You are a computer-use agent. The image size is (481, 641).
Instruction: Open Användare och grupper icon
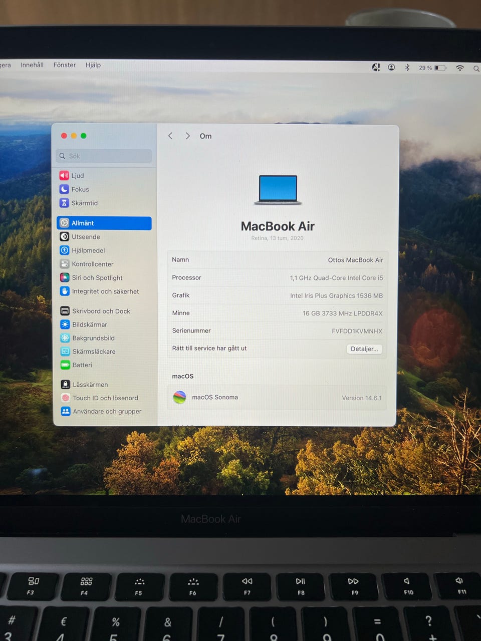pyautogui.click(x=66, y=412)
